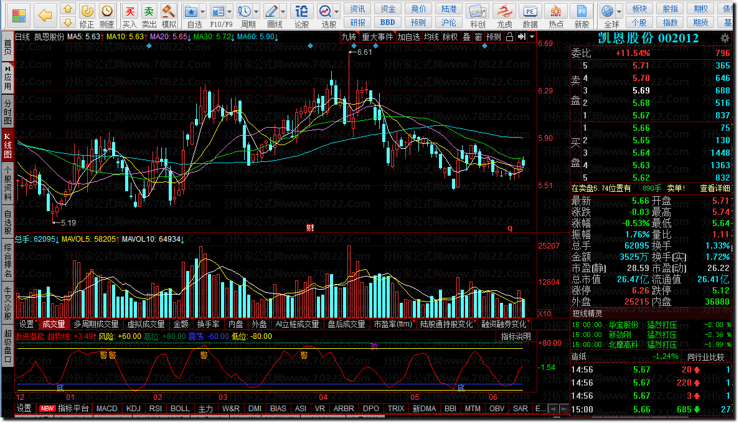Image resolution: width=739 pixels, height=423 pixels.
Task: Open the 个股资料 side tab
Action: (x=7, y=184)
